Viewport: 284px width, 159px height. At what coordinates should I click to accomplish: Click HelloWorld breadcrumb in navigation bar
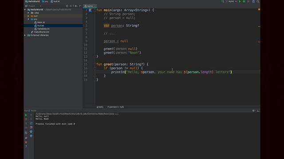click(x=32, y=1)
